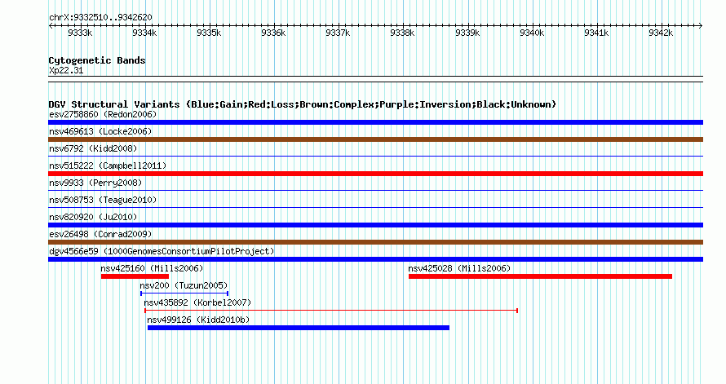Click the dgv4566e59 1000GenomesConsortiumPilotProject label

[162, 251]
